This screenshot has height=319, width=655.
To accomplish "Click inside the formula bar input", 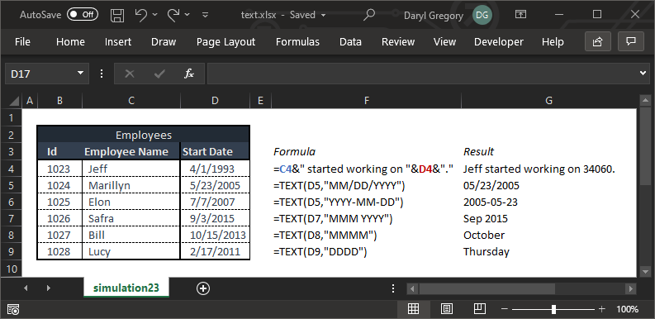I will 422,74.
